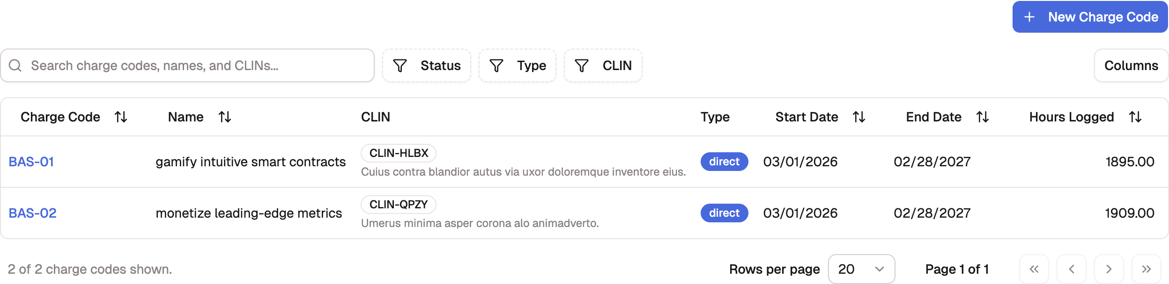Select name monetize leading-edge metrics

[x=249, y=213]
